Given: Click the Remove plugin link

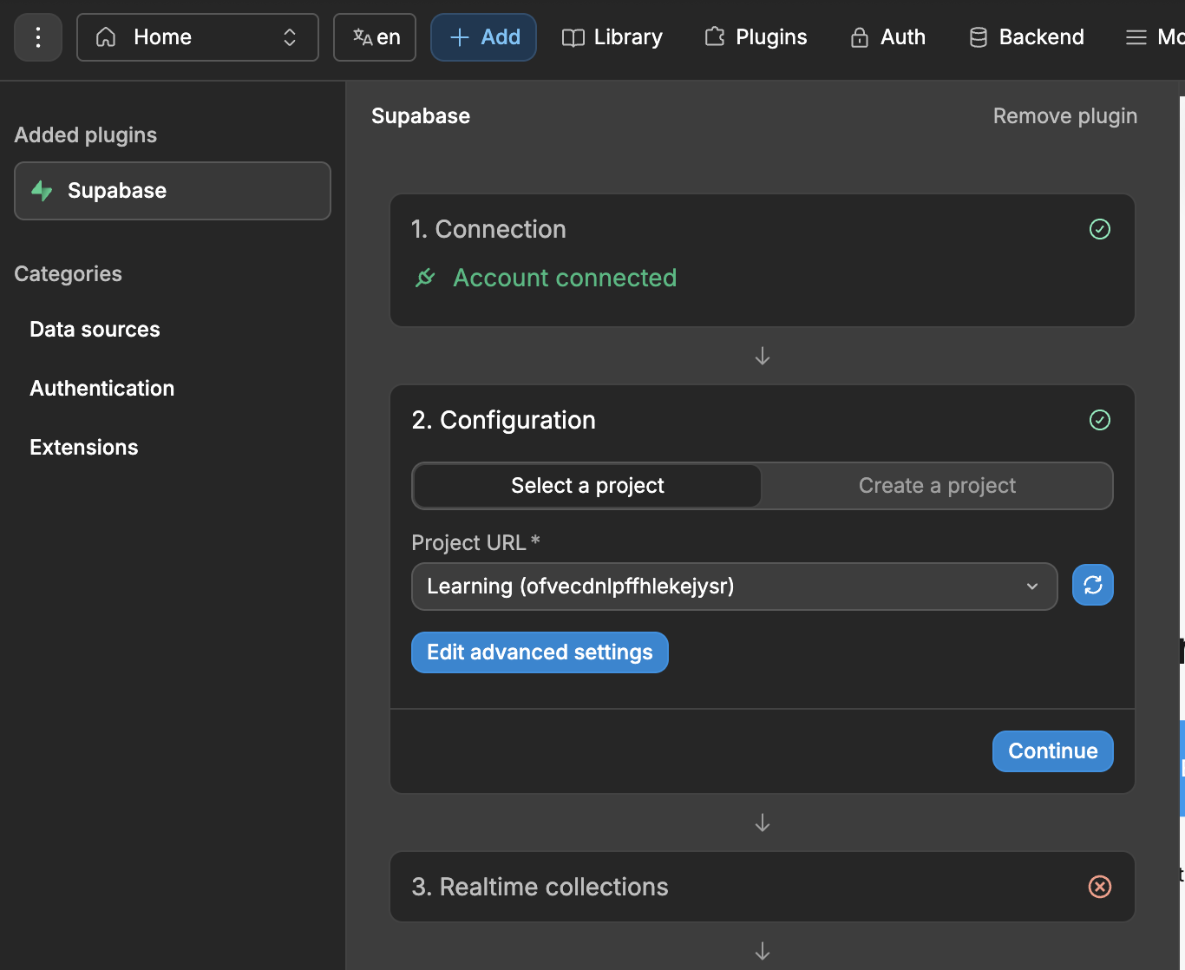Looking at the screenshot, I should (x=1065, y=116).
